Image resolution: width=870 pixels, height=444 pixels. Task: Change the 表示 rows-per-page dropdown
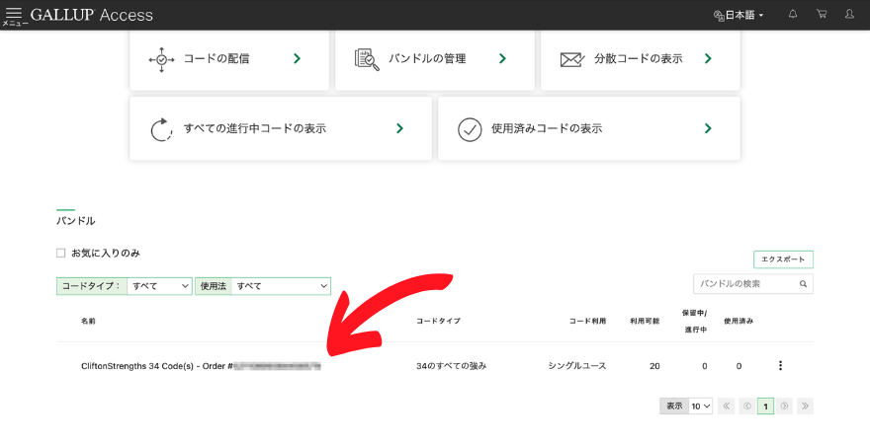pyautogui.click(x=701, y=406)
